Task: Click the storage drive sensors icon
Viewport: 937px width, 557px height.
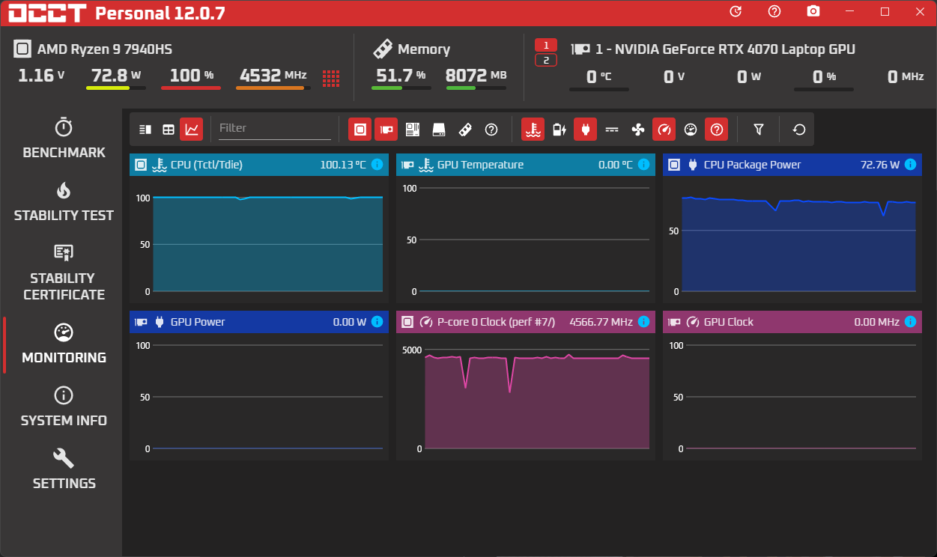Action: click(x=438, y=129)
